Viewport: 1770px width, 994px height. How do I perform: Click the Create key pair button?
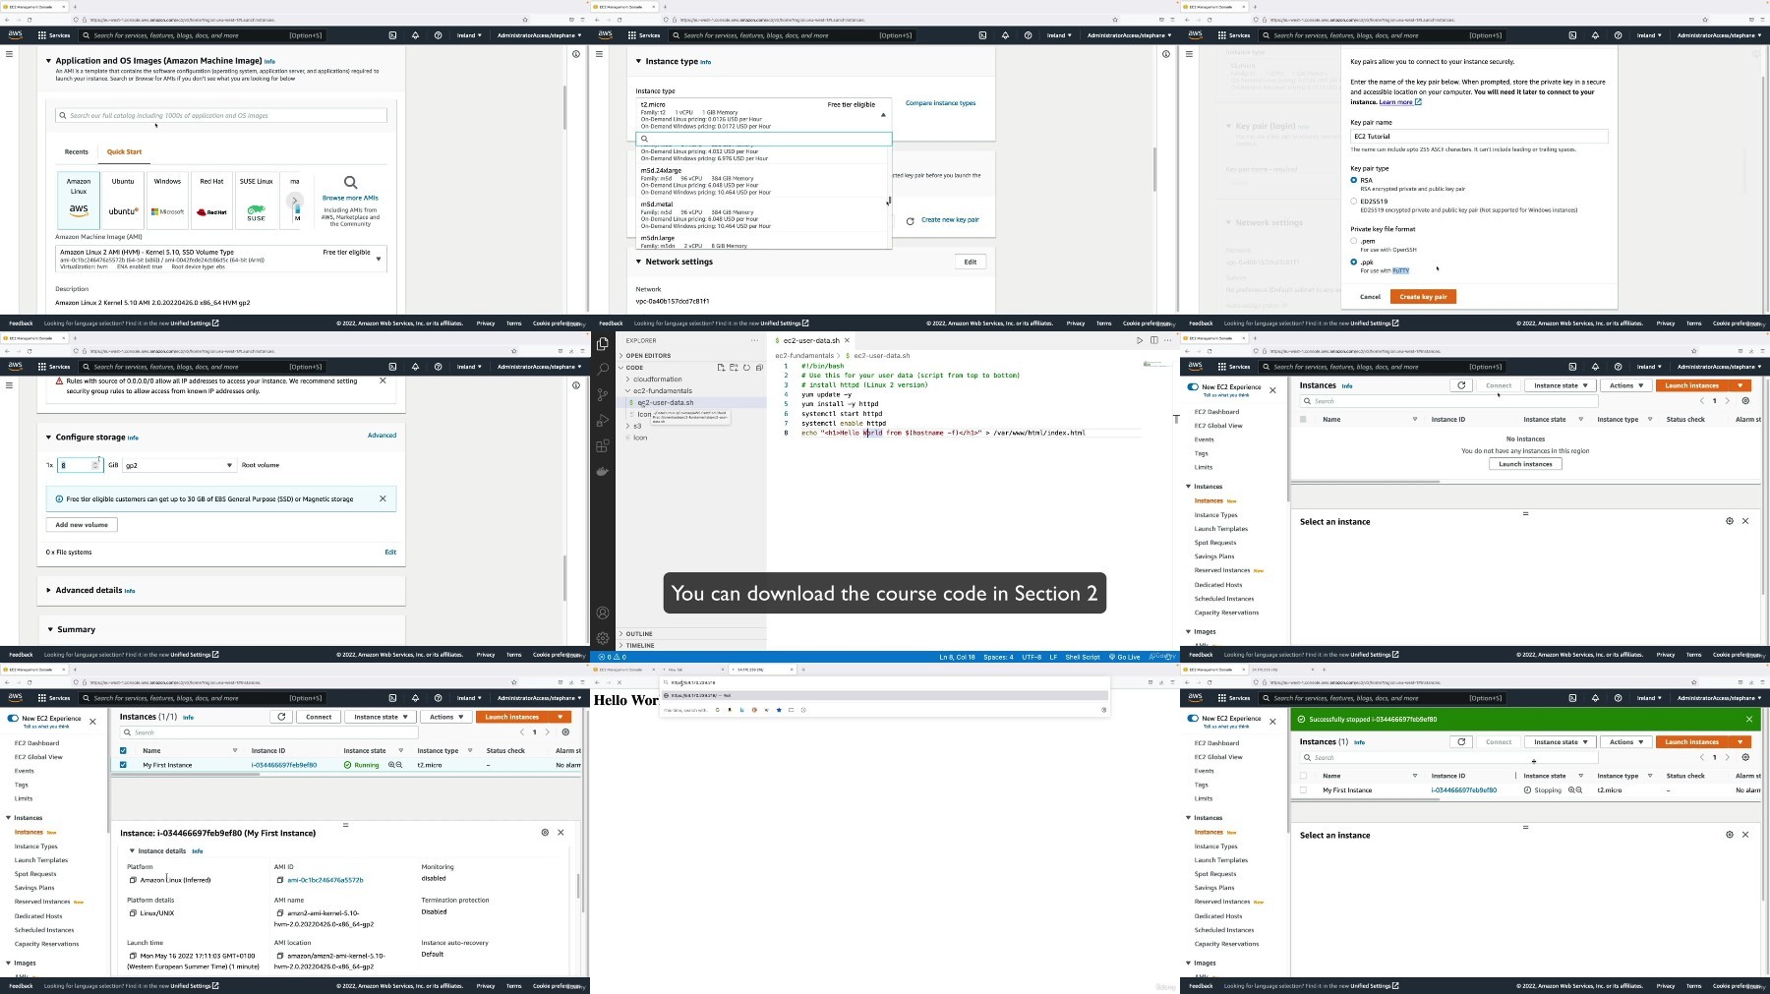pos(1423,296)
